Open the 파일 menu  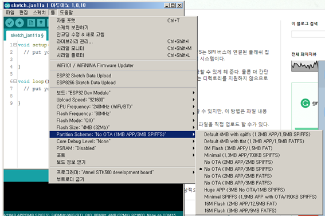[x=10, y=13]
